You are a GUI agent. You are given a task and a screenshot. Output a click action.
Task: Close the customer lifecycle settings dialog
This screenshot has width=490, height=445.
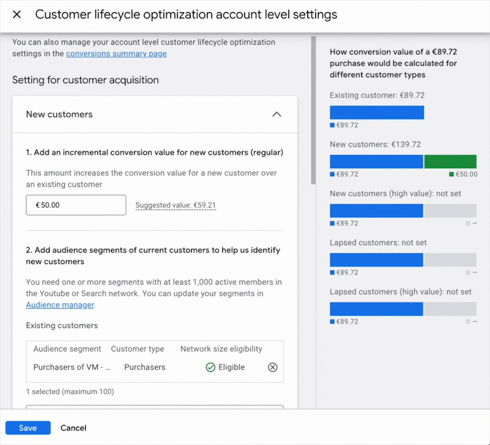click(x=17, y=15)
